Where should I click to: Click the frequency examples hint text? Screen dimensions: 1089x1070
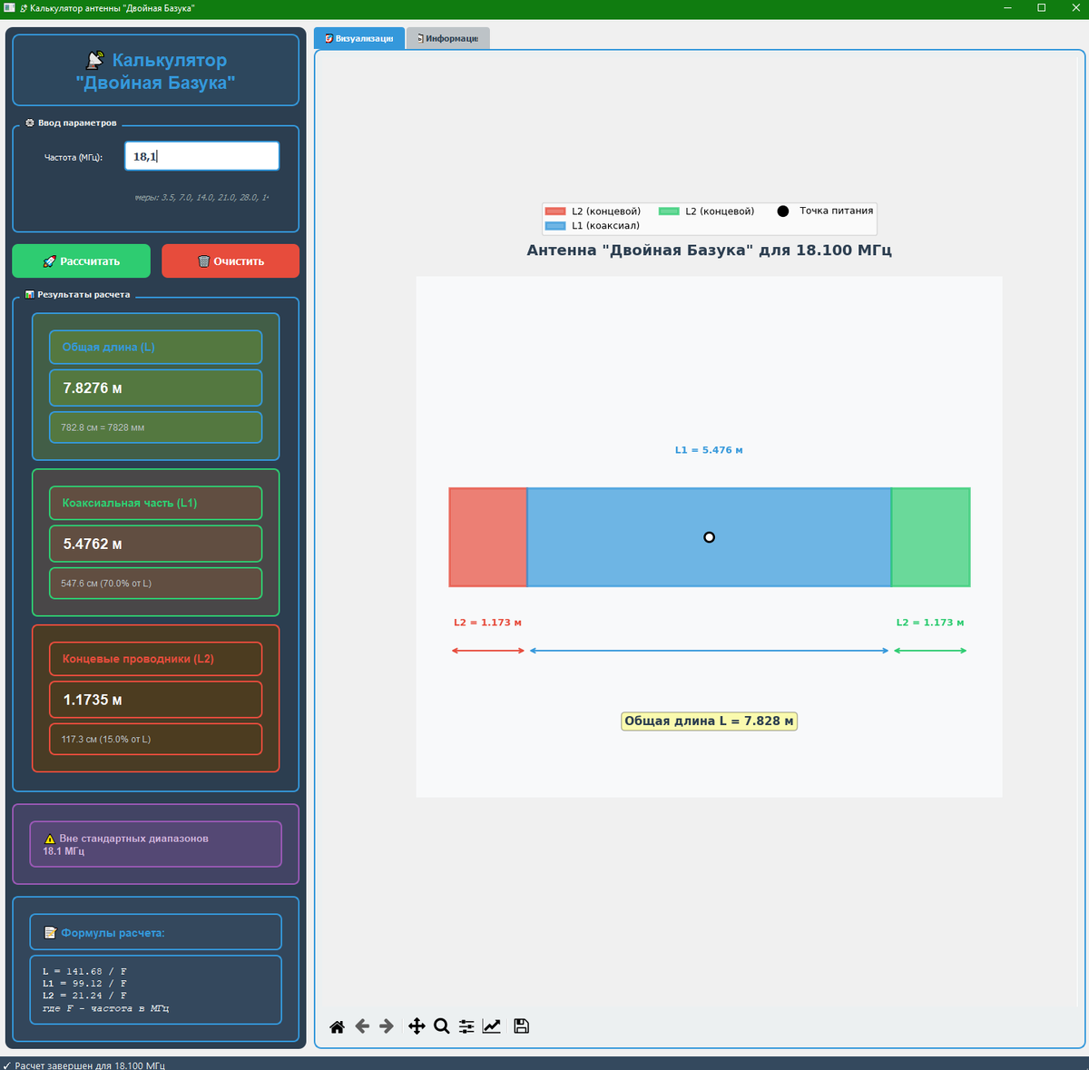[x=201, y=197]
